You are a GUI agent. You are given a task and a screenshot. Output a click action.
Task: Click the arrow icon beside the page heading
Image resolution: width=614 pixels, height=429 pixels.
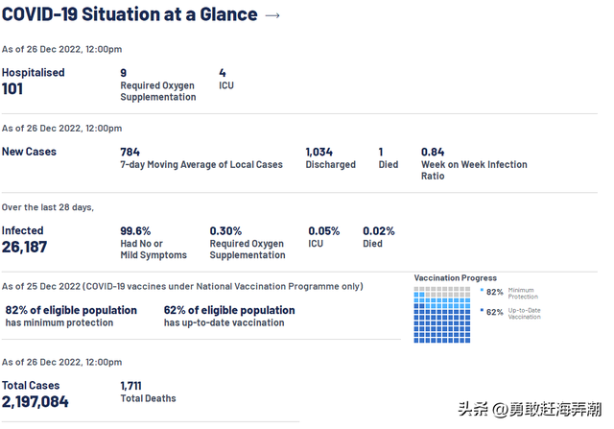272,15
